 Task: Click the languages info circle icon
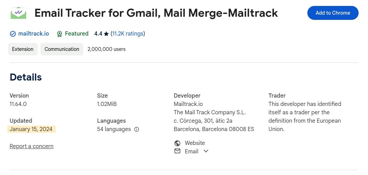coord(137,129)
